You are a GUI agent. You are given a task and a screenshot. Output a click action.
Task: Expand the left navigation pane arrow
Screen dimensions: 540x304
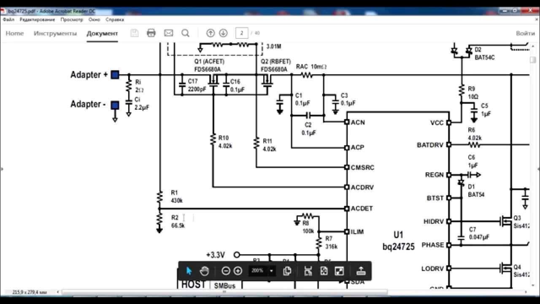pyautogui.click(x=2, y=169)
